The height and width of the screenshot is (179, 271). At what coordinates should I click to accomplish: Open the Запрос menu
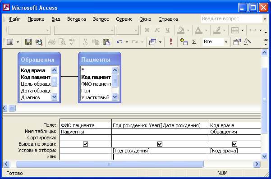pos(101,19)
